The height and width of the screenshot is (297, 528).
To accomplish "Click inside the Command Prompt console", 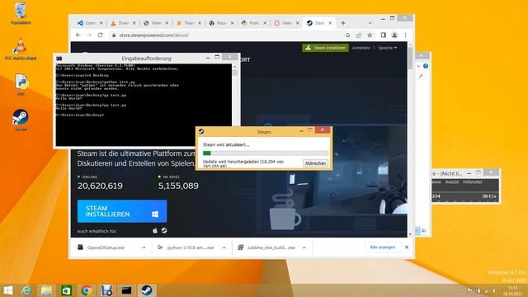I will point(144,105).
